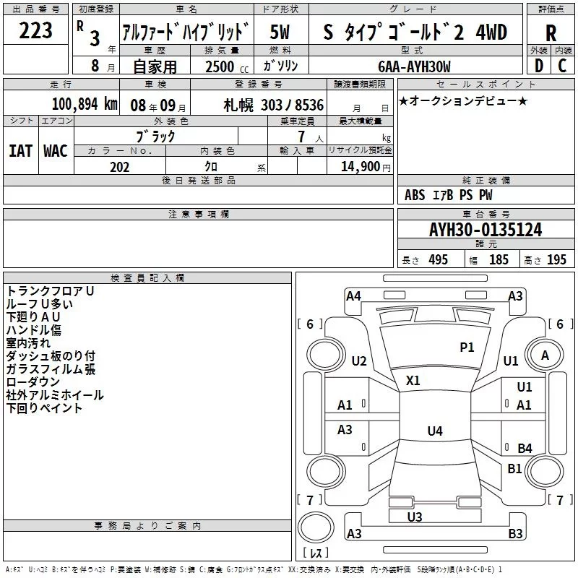Click color number 202
578x578 pixels.
click(120, 167)
